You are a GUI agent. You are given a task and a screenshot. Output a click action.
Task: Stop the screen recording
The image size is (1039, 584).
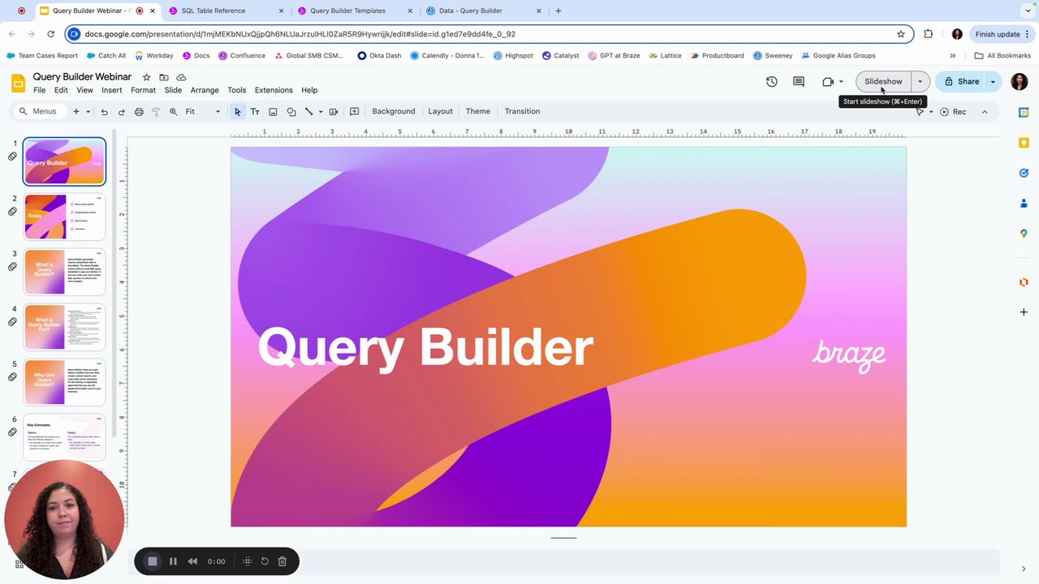click(153, 561)
